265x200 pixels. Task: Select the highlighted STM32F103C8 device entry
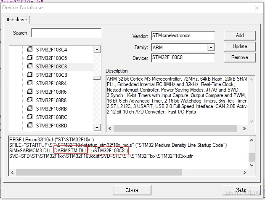(52, 67)
